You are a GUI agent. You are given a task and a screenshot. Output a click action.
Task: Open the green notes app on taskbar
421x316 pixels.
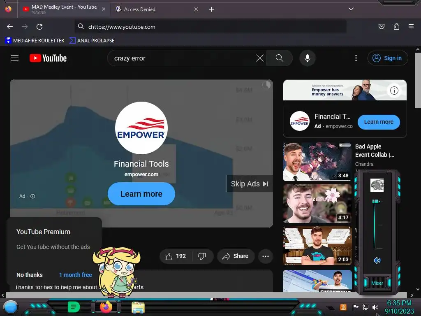pos(74,307)
